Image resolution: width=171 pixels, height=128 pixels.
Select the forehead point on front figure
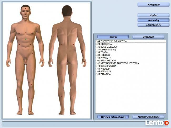tap(26, 8)
